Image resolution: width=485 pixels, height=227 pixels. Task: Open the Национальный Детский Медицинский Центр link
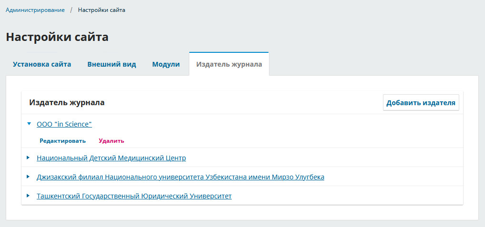(111, 158)
